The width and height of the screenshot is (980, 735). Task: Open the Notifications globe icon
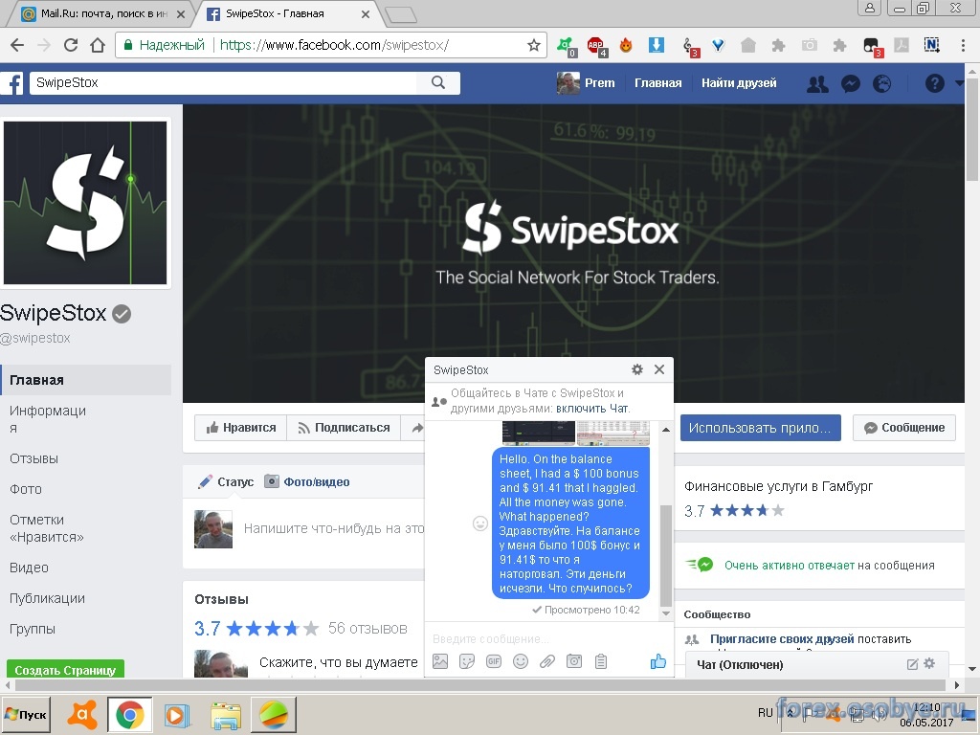[x=881, y=84]
